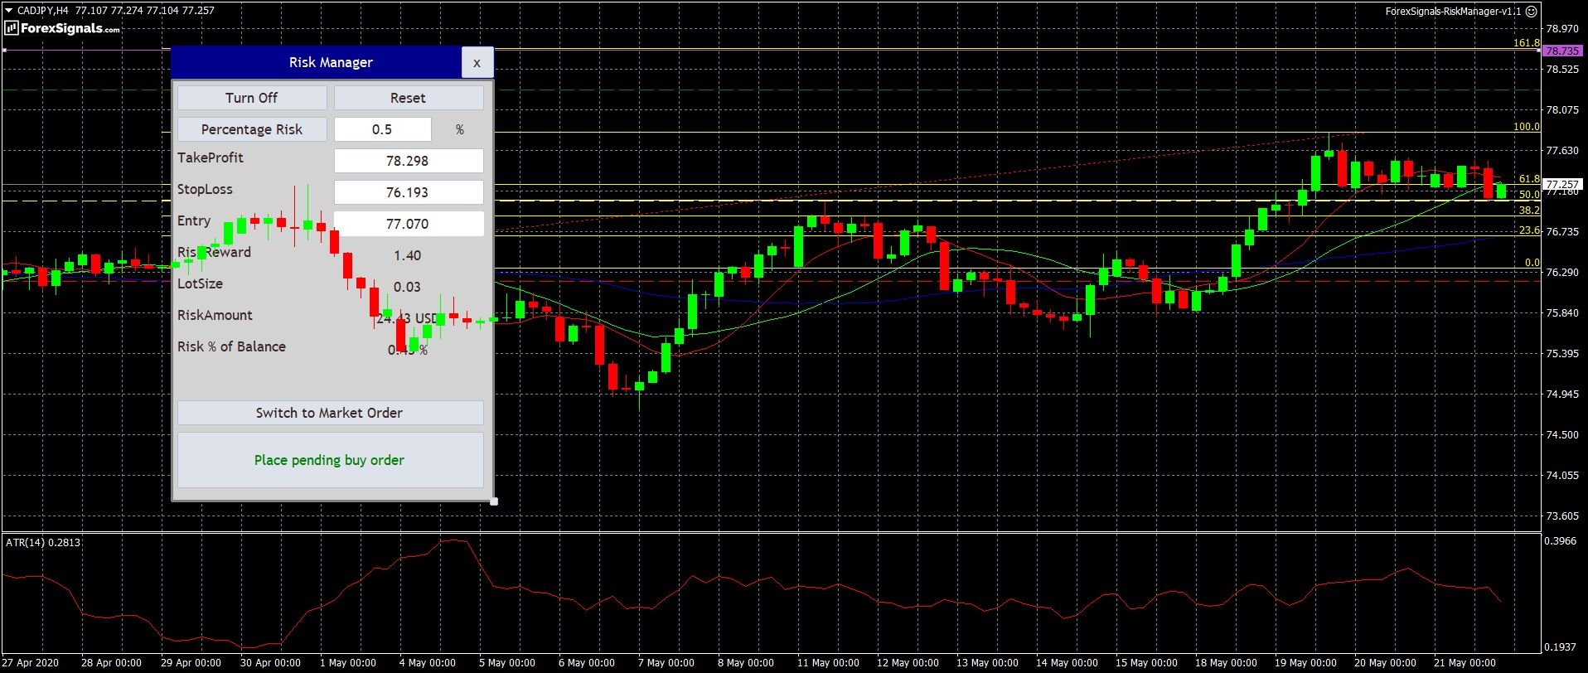Click the Risk Manager panel resize handle

tap(494, 501)
